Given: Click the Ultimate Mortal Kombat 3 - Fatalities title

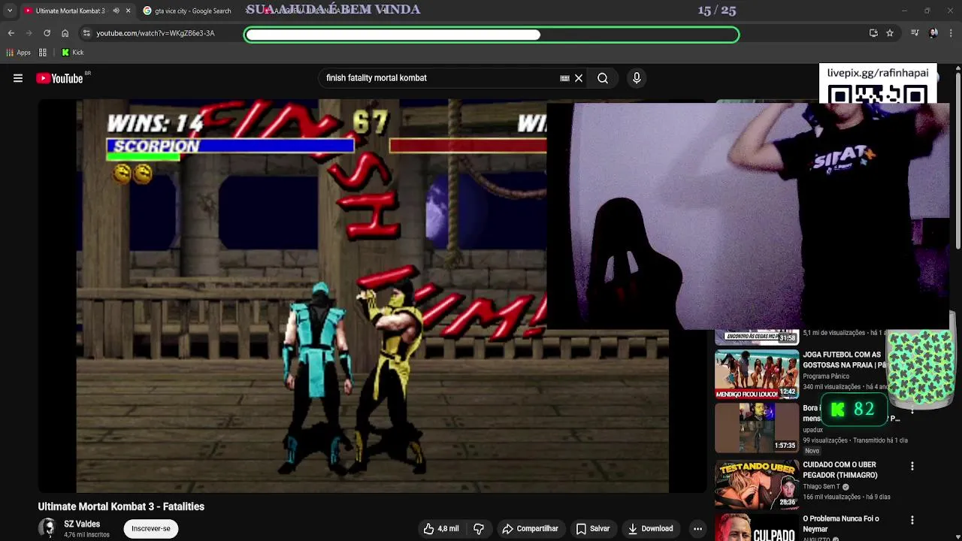Looking at the screenshot, I should coord(121,506).
